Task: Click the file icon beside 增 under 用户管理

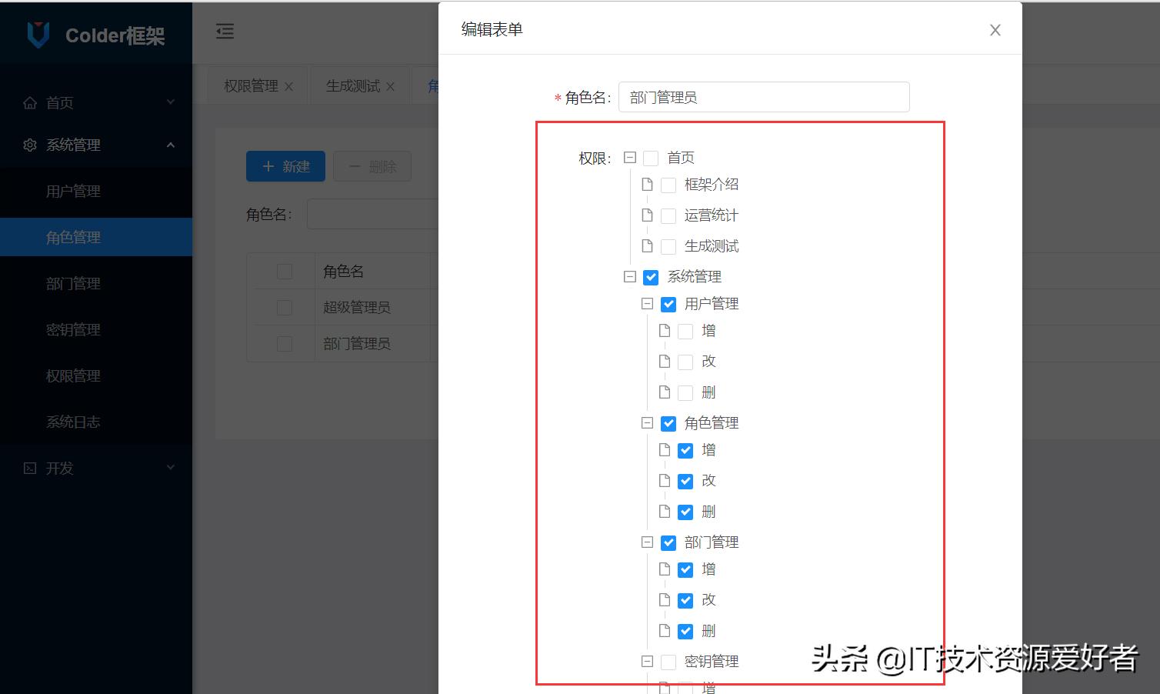Action: click(665, 330)
